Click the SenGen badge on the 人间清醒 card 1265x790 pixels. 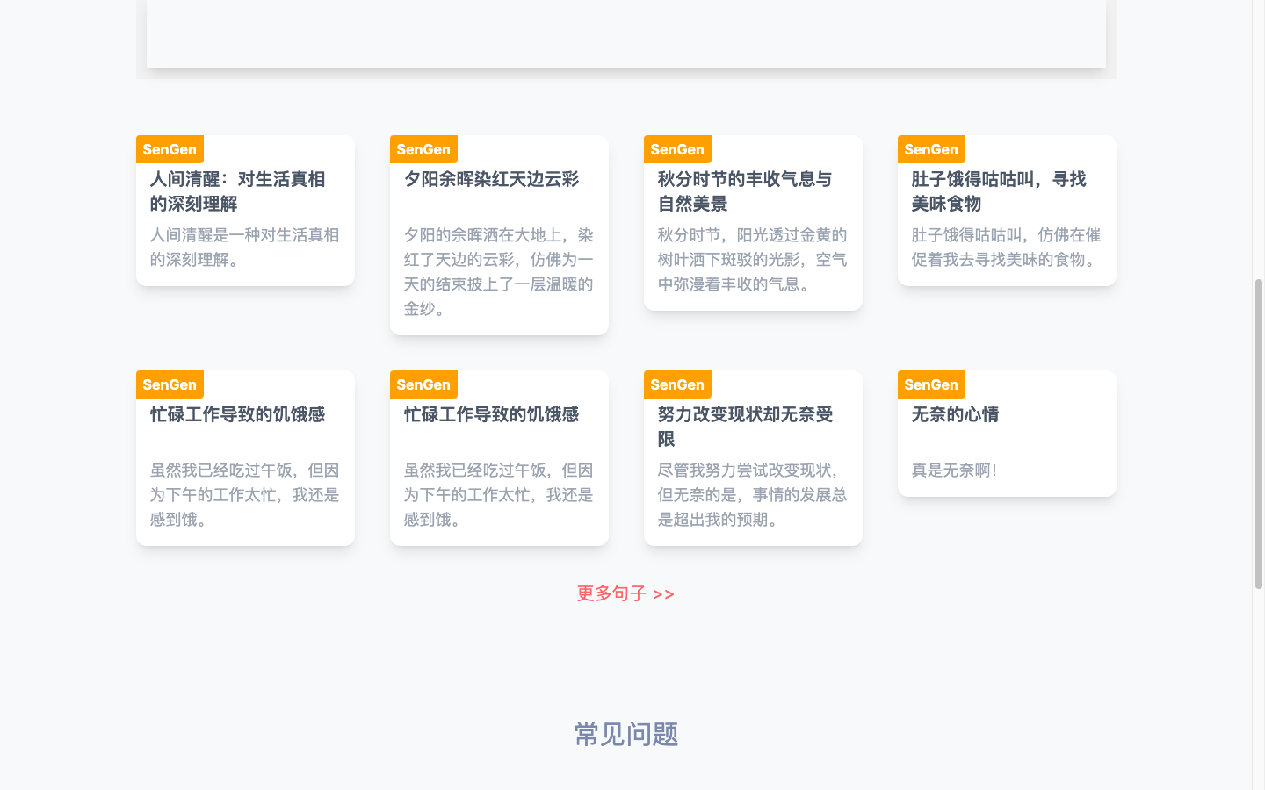point(170,149)
